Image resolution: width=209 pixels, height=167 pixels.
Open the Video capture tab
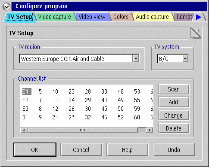(55, 17)
